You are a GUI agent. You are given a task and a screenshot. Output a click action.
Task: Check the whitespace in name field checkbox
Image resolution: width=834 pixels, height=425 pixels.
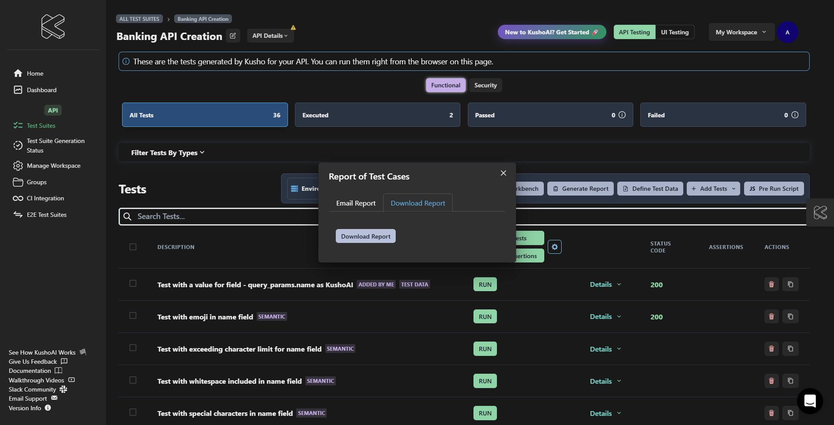[133, 380]
